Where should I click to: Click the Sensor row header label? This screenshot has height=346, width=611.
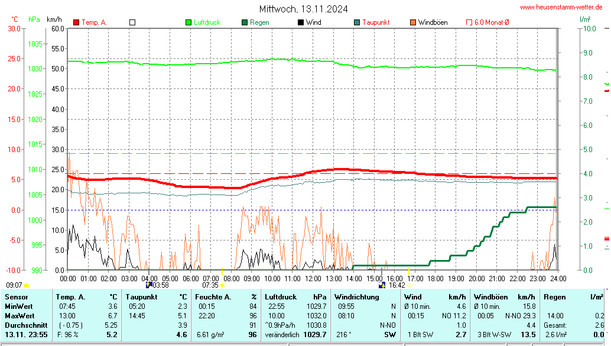pos(17,297)
